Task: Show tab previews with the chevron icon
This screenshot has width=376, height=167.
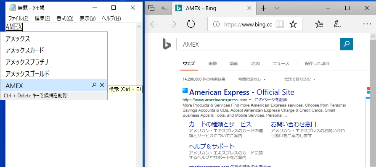Action: click(x=277, y=8)
